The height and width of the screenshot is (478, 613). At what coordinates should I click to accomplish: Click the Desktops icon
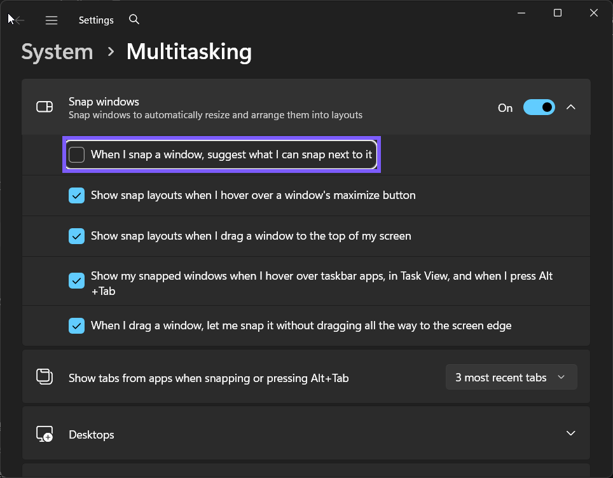pyautogui.click(x=45, y=434)
